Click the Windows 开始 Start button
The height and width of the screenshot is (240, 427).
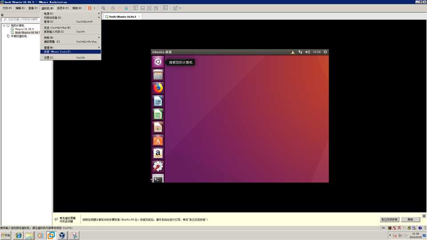6,235
